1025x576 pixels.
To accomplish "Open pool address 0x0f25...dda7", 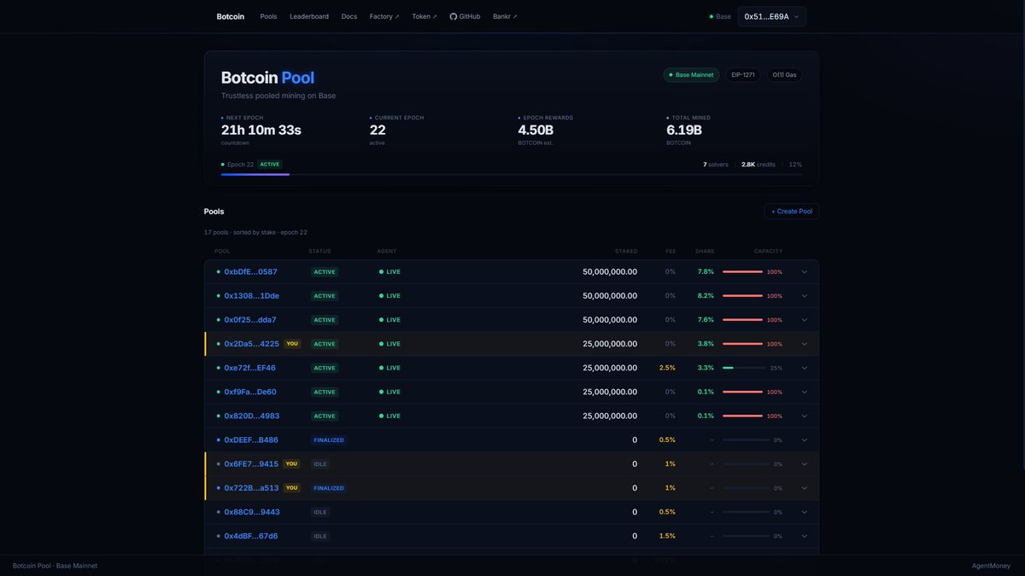I will coord(250,320).
